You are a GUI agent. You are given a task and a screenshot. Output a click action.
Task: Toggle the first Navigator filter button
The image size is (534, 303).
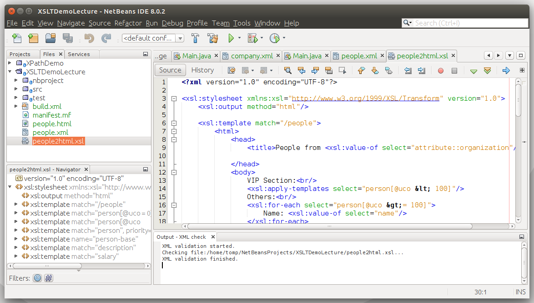coord(37,278)
